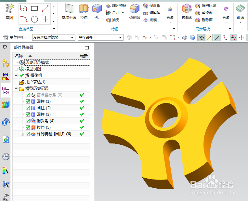Open the 边倒圆 dropdown arrow
Image resolution: width=248 pixels, height=201 pixels.
(x=135, y=22)
